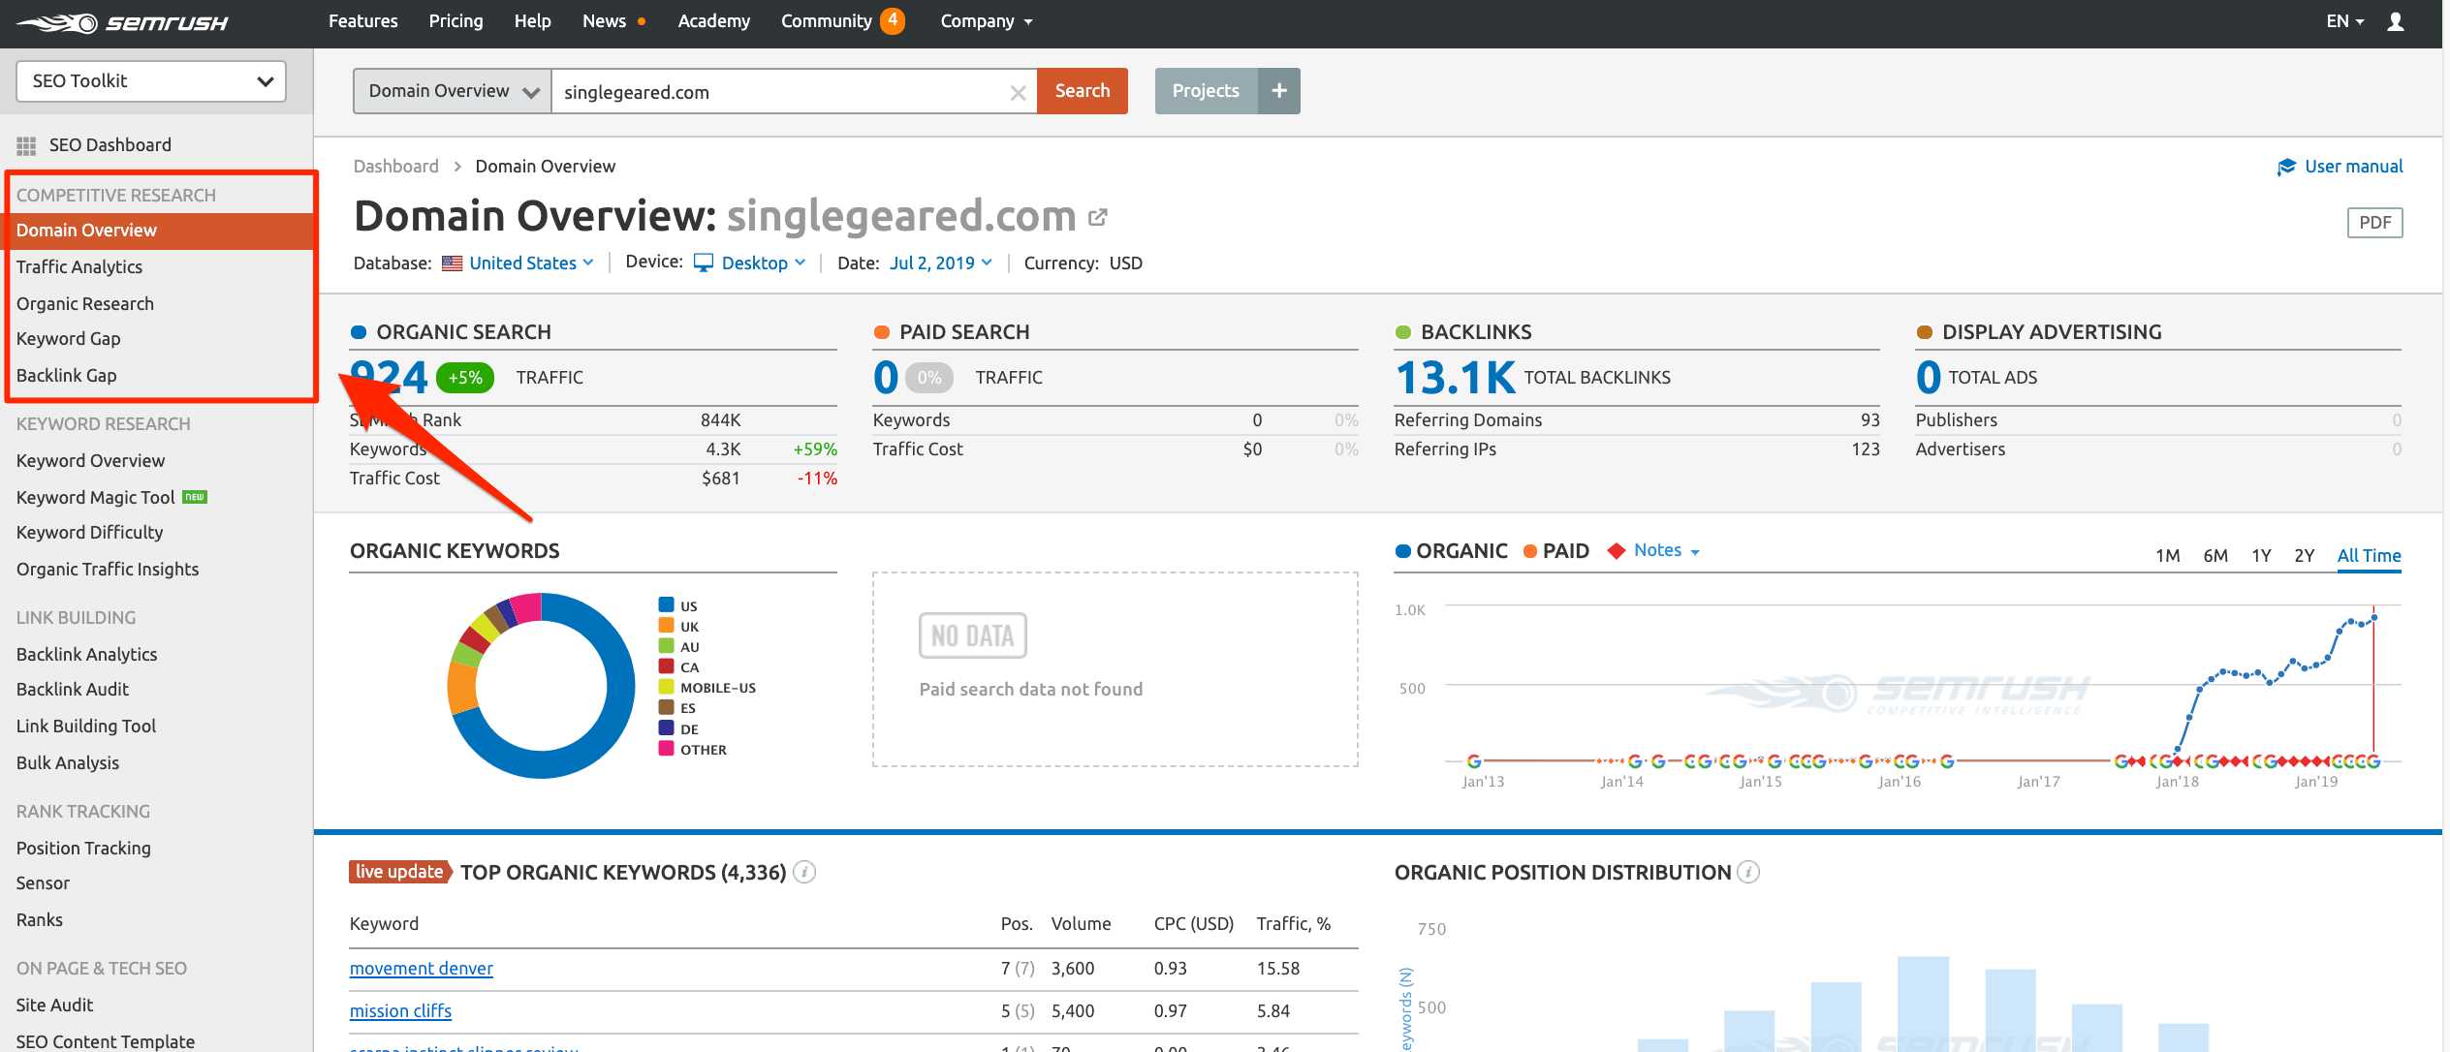Open Help in the top navigation
This screenshot has width=2450, height=1052.
pos(532,21)
